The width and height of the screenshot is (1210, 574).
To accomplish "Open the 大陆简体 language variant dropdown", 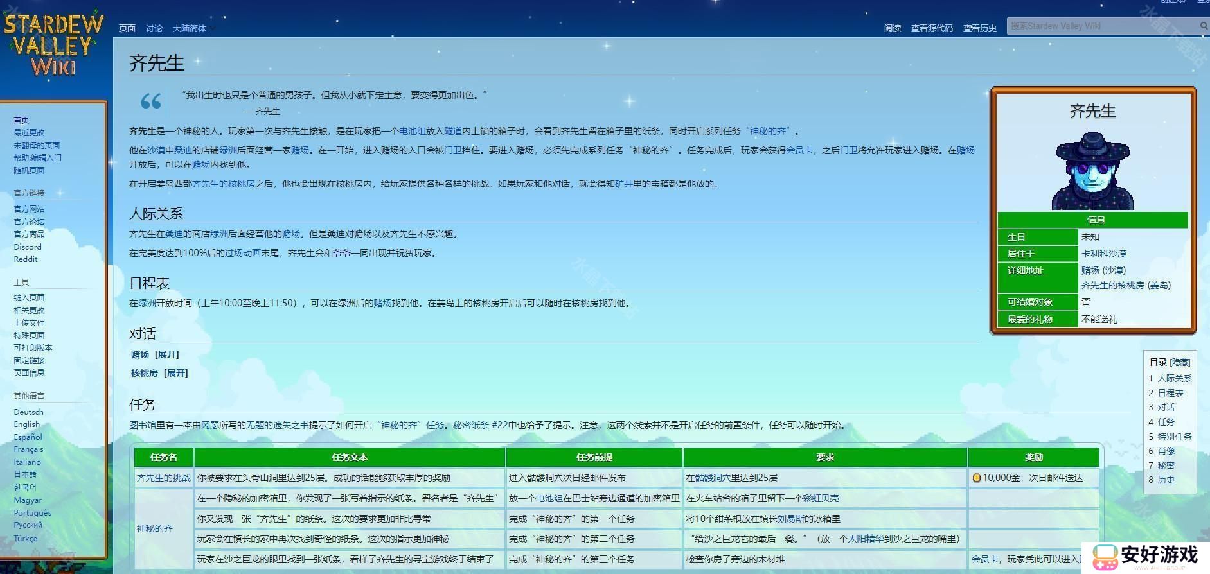I will (x=193, y=28).
